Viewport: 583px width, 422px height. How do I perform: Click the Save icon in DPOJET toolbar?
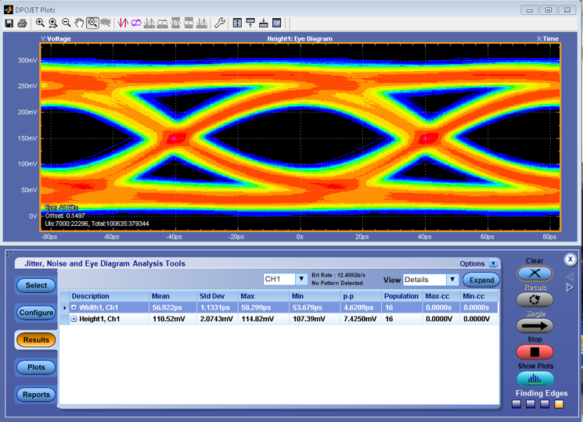[x=9, y=23]
